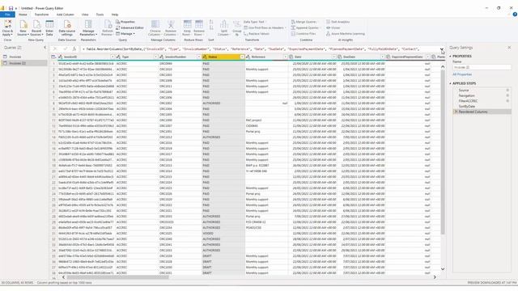This screenshot has height=291, width=518.
Task: Select the SortByDate applied step
Action: [482, 106]
